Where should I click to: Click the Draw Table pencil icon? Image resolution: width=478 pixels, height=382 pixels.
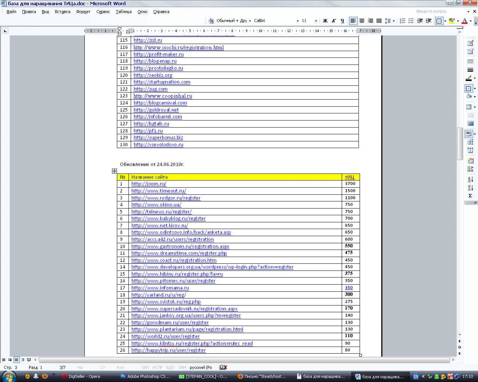pos(470,43)
